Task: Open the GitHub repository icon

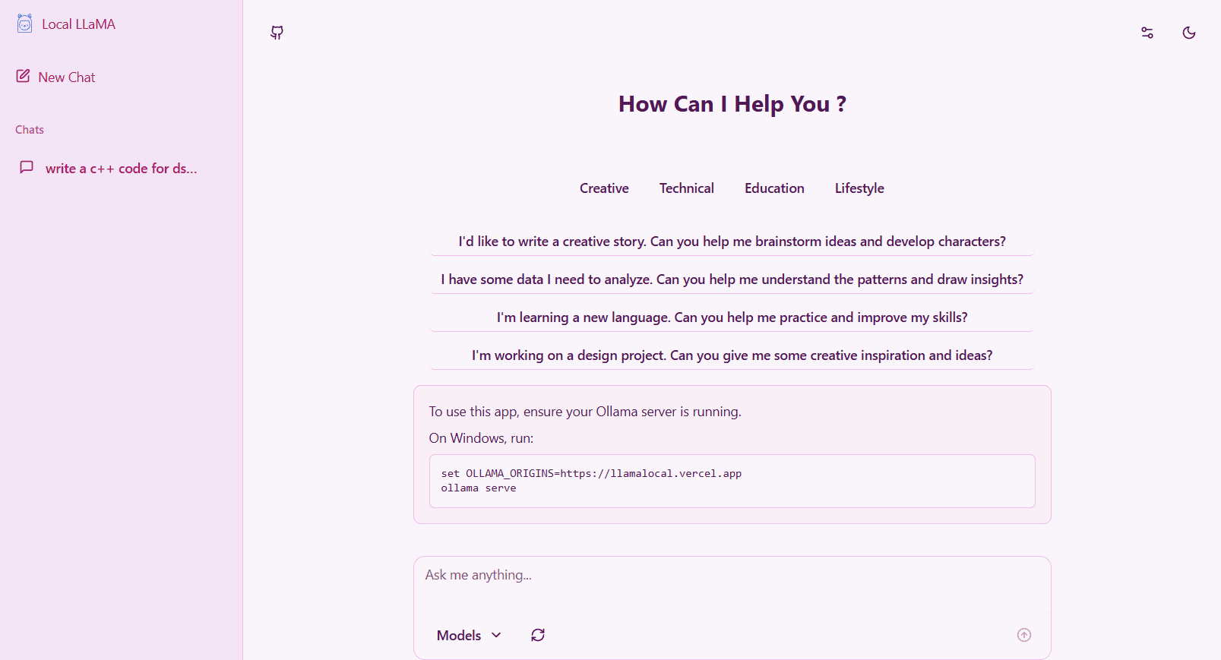Action: coord(277,33)
